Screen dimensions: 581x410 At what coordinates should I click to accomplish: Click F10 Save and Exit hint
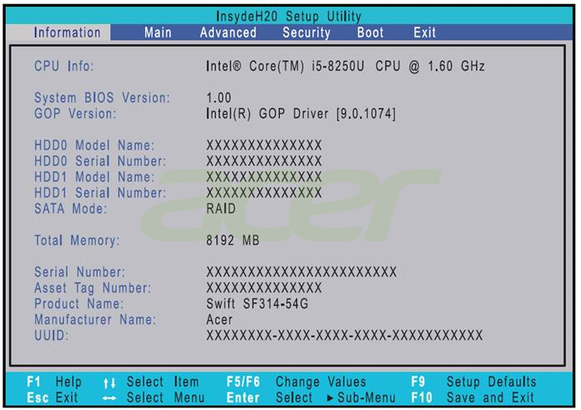[472, 397]
